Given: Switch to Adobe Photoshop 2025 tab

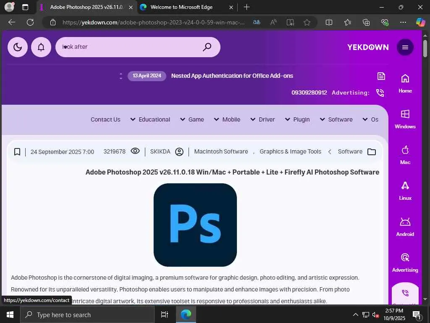Looking at the screenshot, I should pyautogui.click(x=87, y=7).
